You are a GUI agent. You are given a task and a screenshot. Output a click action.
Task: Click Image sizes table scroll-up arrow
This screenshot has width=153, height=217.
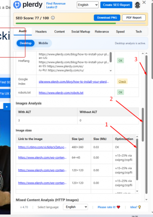[137, 136]
